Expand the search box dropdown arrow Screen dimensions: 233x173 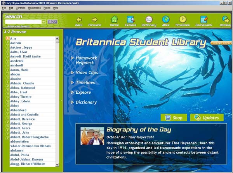(x=43, y=22)
